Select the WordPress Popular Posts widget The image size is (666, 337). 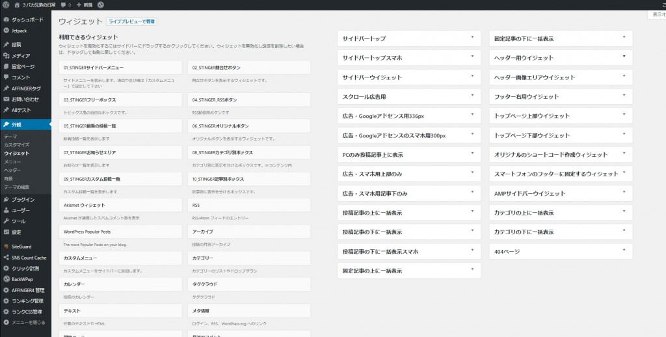pos(120,232)
